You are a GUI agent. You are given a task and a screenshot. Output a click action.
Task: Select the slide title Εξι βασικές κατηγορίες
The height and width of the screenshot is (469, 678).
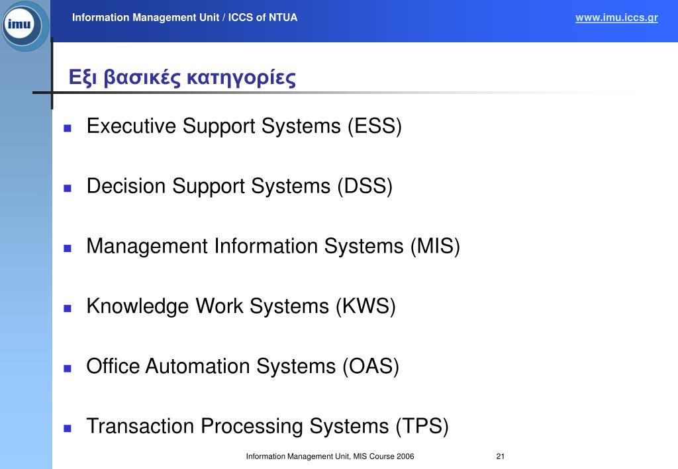[x=182, y=78]
